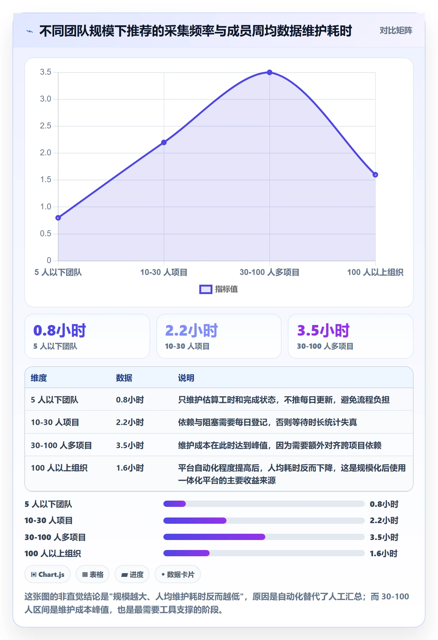This screenshot has width=438, height=640.
Task: Open the 0.8小时 summary card
Action: (87, 336)
